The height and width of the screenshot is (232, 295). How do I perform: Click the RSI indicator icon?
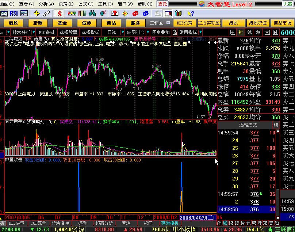pos(14,14)
